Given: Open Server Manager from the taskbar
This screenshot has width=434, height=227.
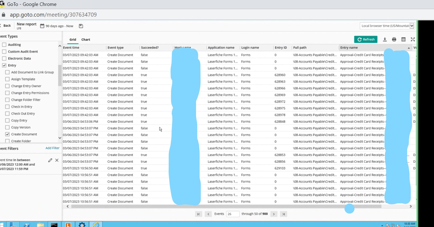Looking at the screenshot, I should (x=13, y=224).
